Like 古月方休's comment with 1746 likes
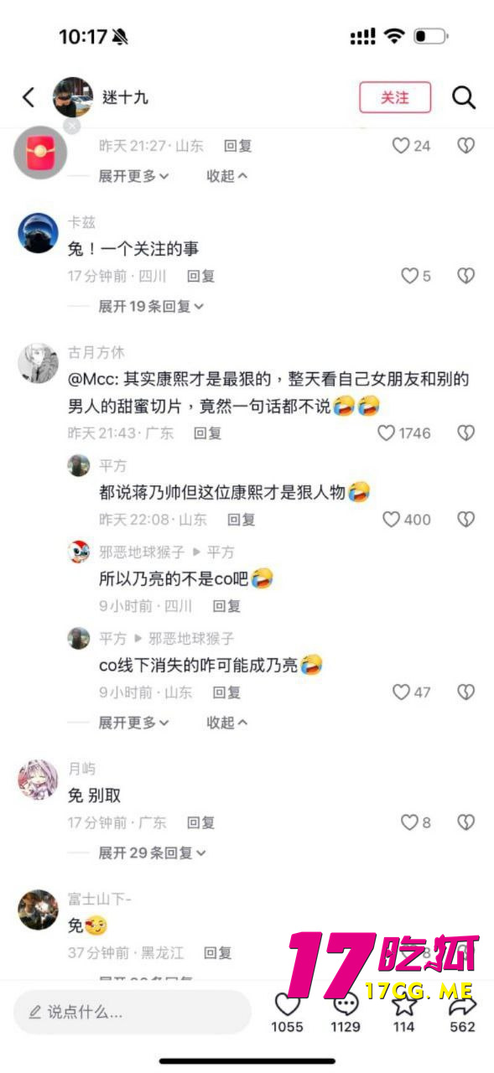 click(386, 433)
